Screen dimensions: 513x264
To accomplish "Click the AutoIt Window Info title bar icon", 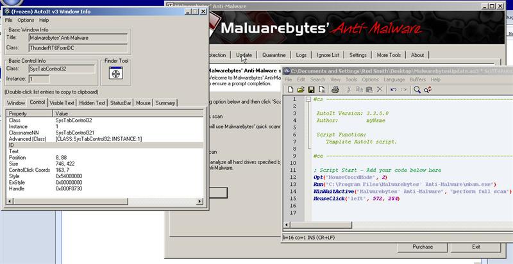I will pos(7,12).
